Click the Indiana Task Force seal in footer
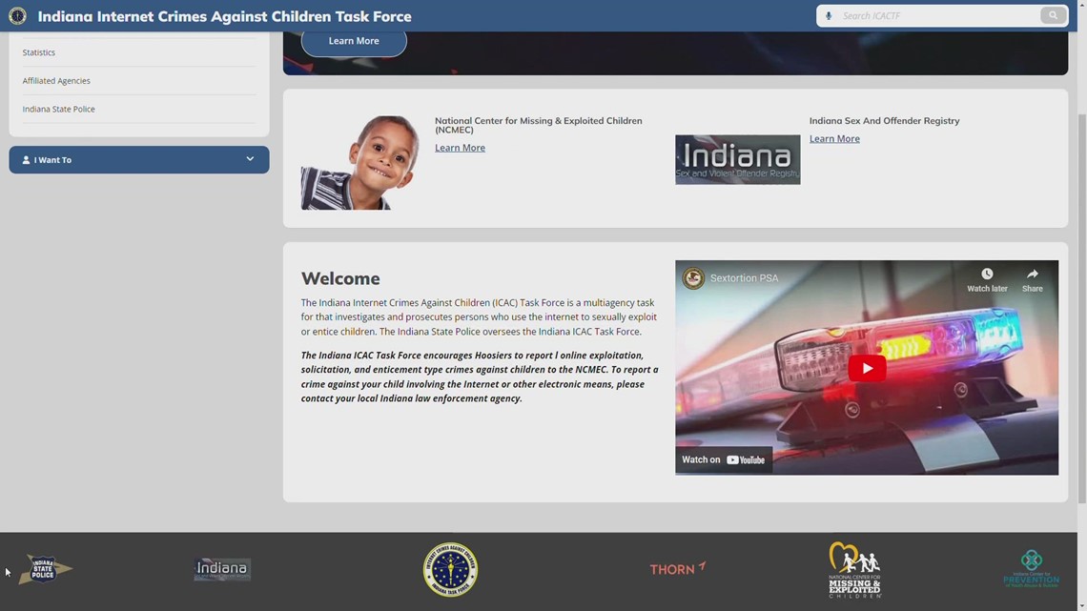The width and height of the screenshot is (1087, 611). pyautogui.click(x=449, y=569)
